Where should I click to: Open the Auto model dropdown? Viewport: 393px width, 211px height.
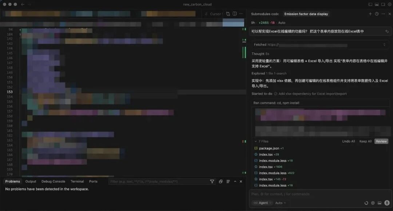pyautogui.click(x=281, y=203)
